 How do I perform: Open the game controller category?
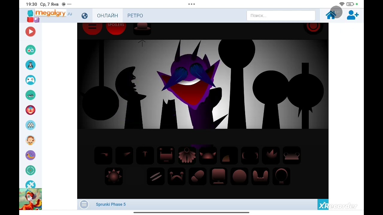pos(31,80)
